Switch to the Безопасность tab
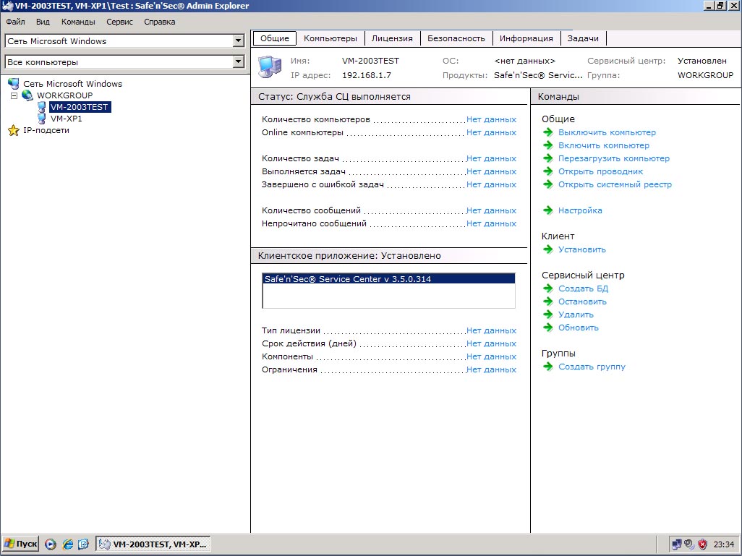Image resolution: width=742 pixels, height=556 pixels. 456,38
